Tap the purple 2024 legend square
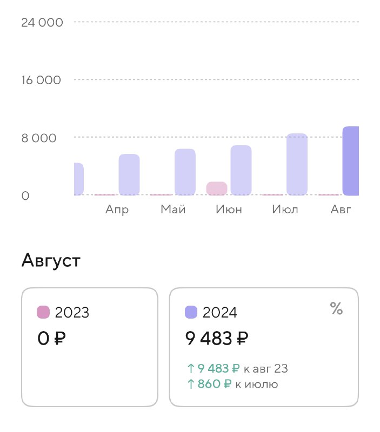Viewport: 380px width, 432px height. pos(191,312)
